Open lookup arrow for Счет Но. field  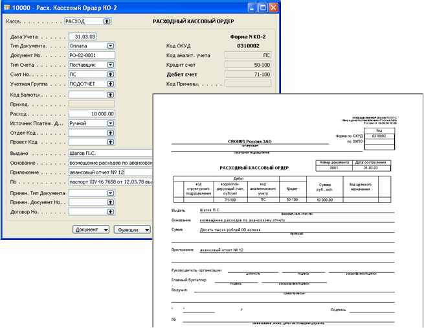pos(110,74)
